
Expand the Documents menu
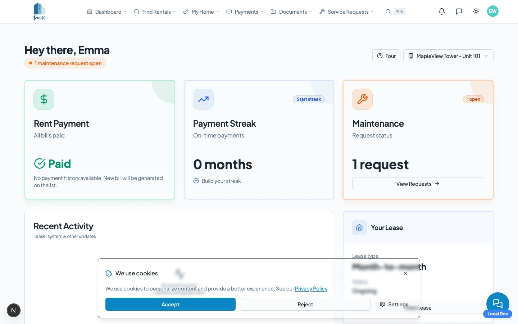point(291,12)
